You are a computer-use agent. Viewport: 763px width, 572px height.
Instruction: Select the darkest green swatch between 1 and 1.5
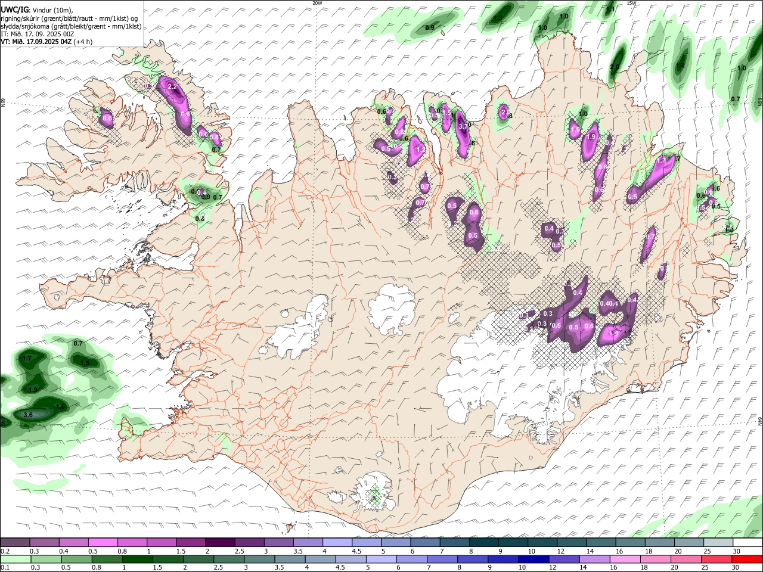[137, 559]
